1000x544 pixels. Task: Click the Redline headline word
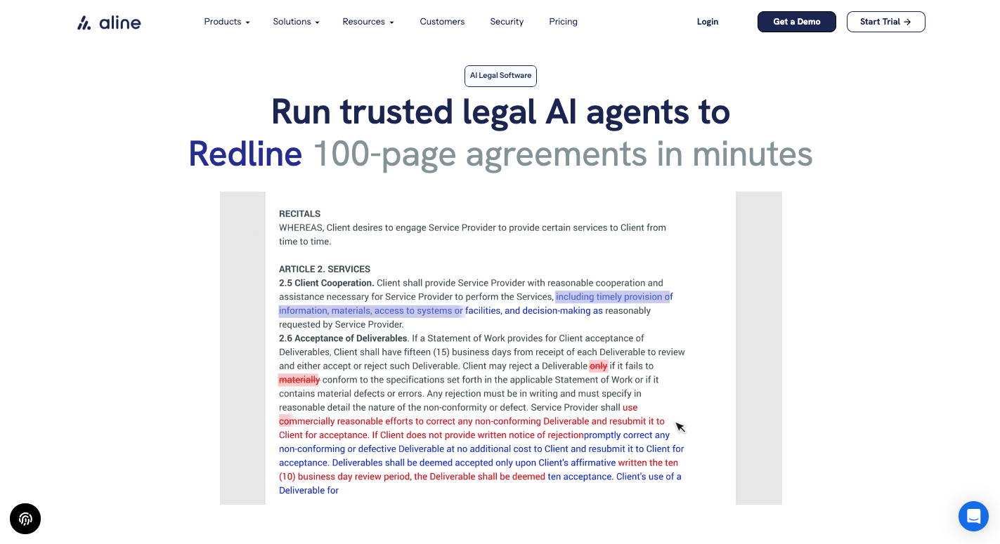[x=245, y=154]
